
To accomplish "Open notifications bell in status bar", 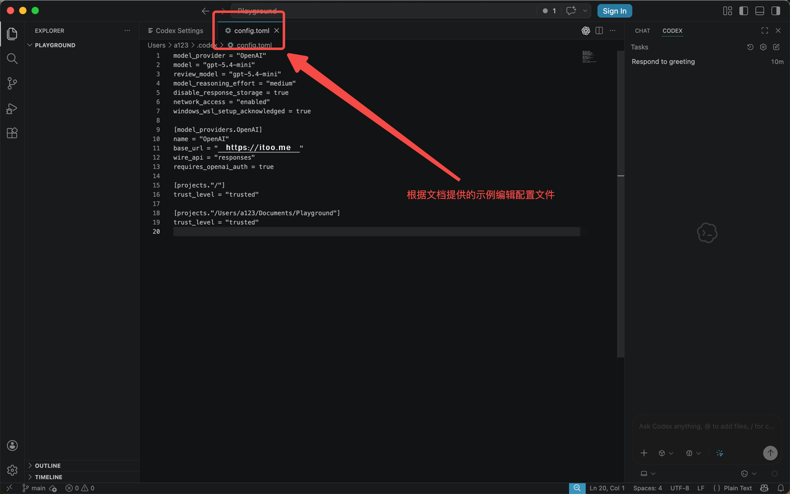I will (x=781, y=488).
